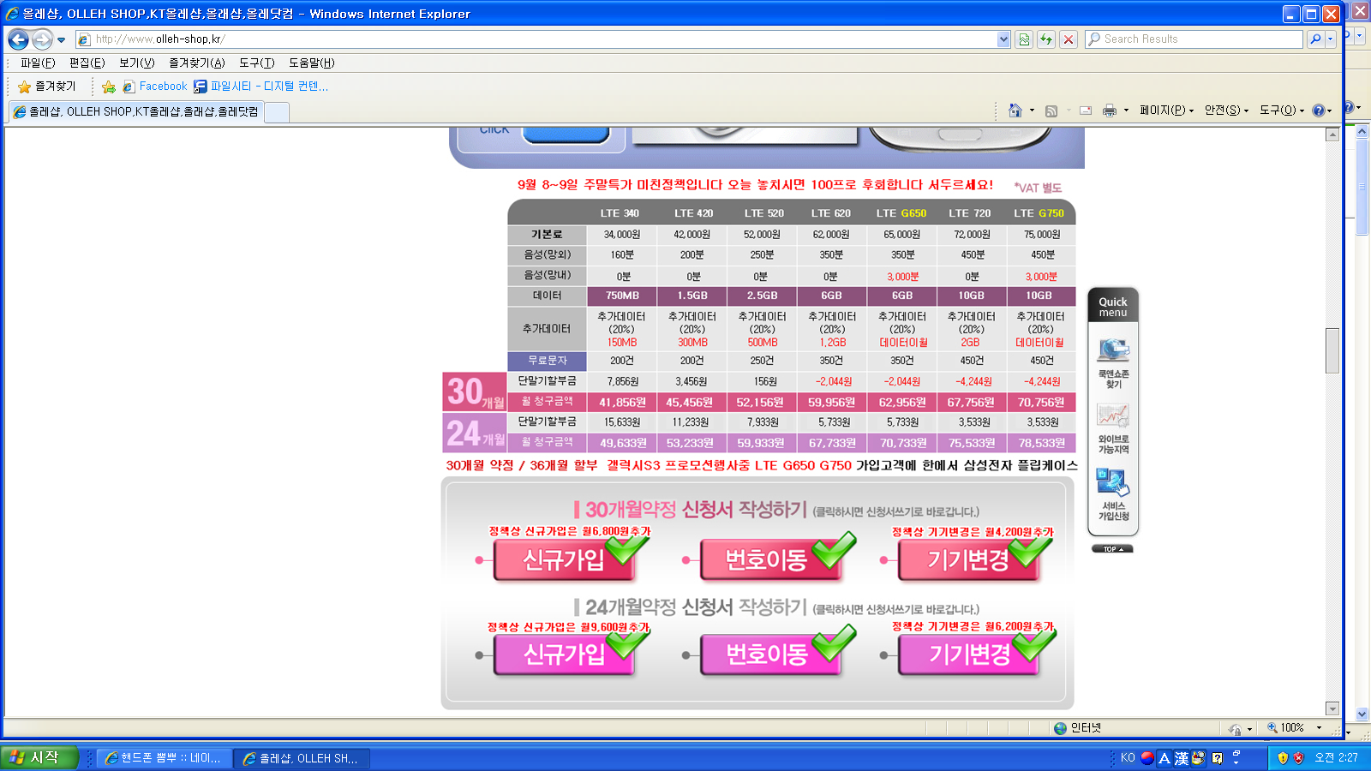Viewport: 1371px width, 771px height.
Task: Click the Stop loading icon
Action: coord(1069,39)
